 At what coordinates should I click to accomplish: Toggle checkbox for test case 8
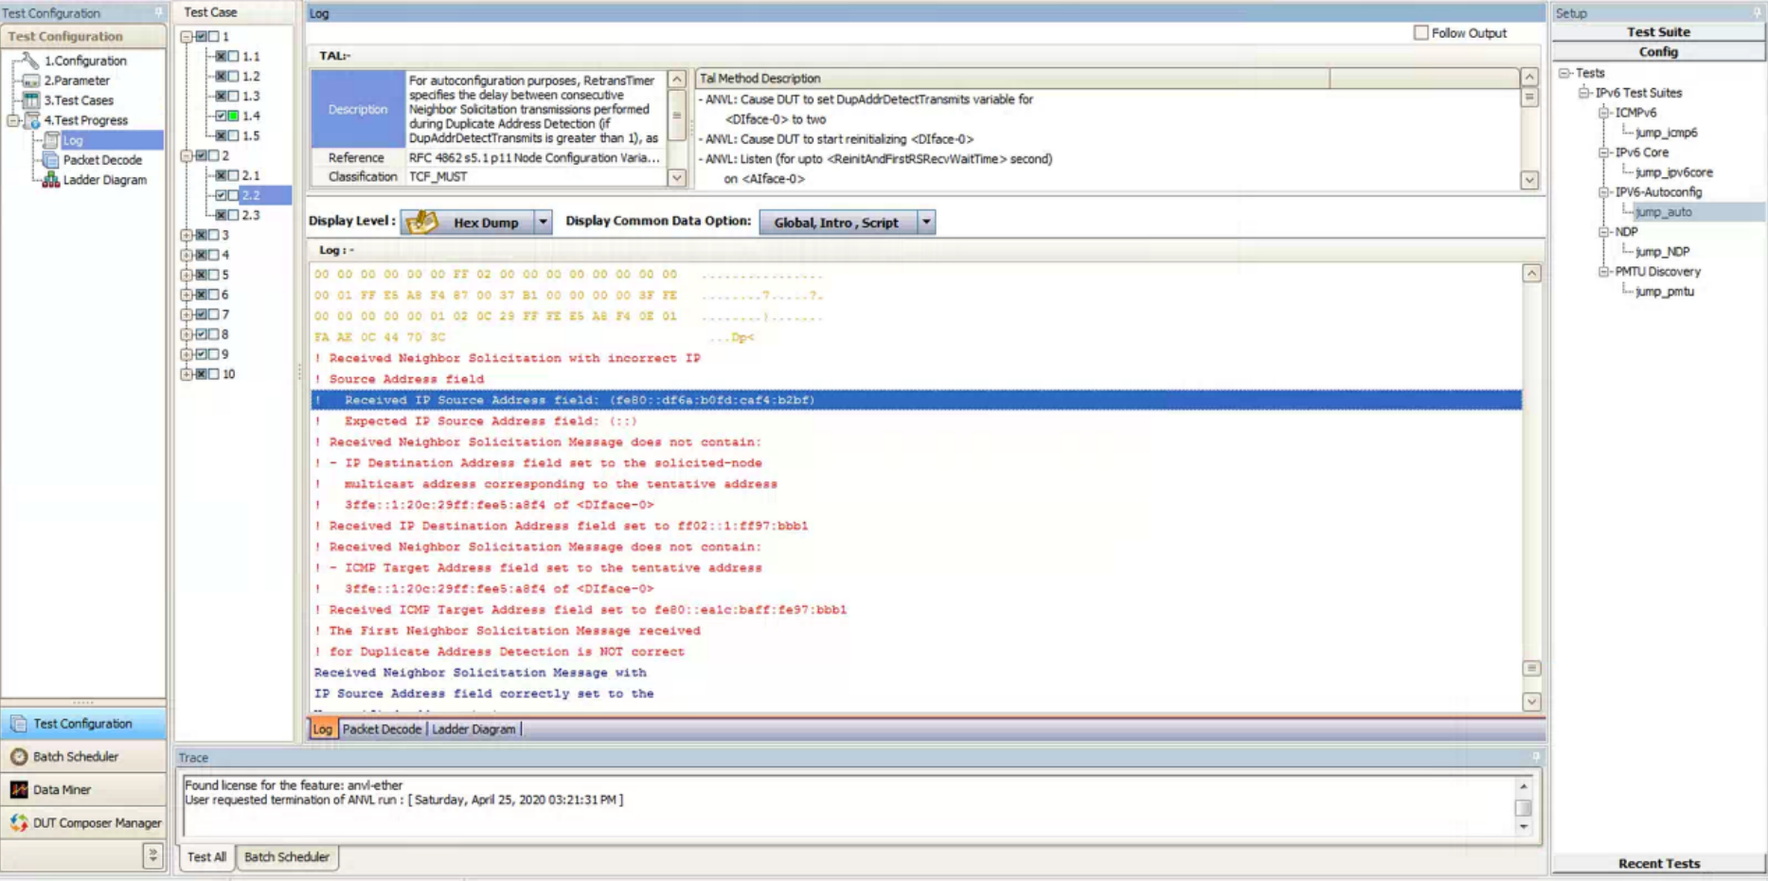click(201, 334)
